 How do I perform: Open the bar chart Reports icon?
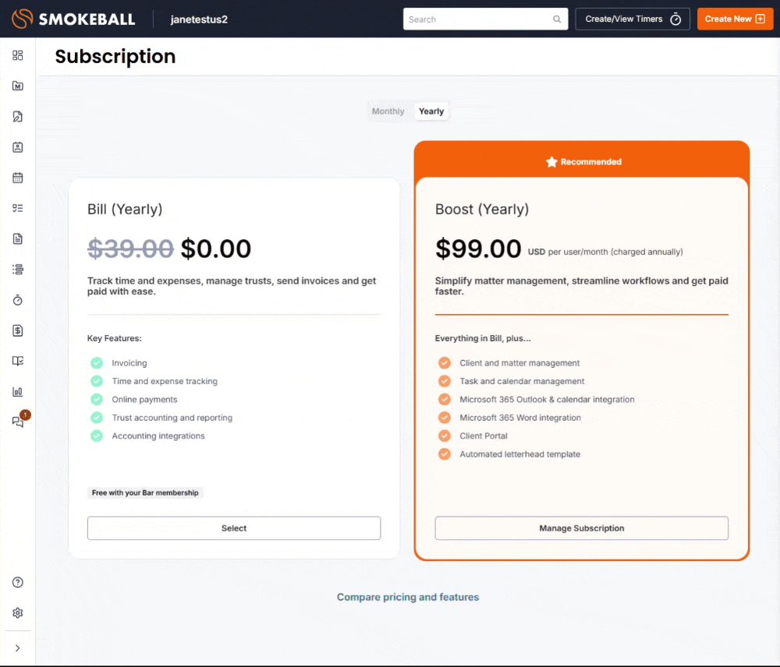pyautogui.click(x=18, y=392)
